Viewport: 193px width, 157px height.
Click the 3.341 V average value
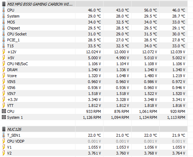pyautogui.click(x=179, y=100)
